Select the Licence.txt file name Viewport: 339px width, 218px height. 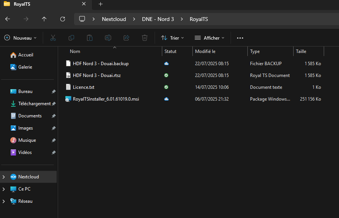click(x=84, y=87)
